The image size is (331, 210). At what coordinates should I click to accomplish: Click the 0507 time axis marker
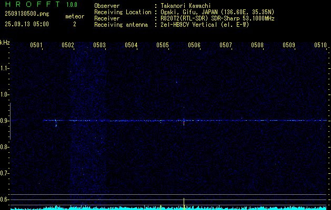(226, 45)
